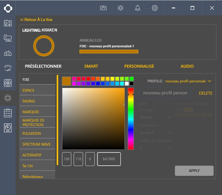Screen dimensions: 222x195
Task: Click the camera screenshot icon
Action: pos(103,8)
